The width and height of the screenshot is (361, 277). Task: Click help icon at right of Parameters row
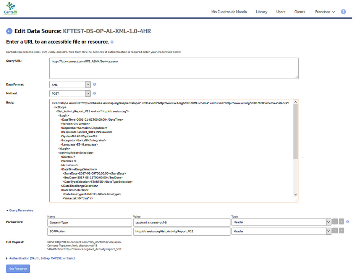347,222
